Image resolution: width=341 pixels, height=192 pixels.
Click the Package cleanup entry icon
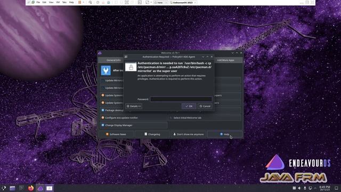tap(103, 110)
